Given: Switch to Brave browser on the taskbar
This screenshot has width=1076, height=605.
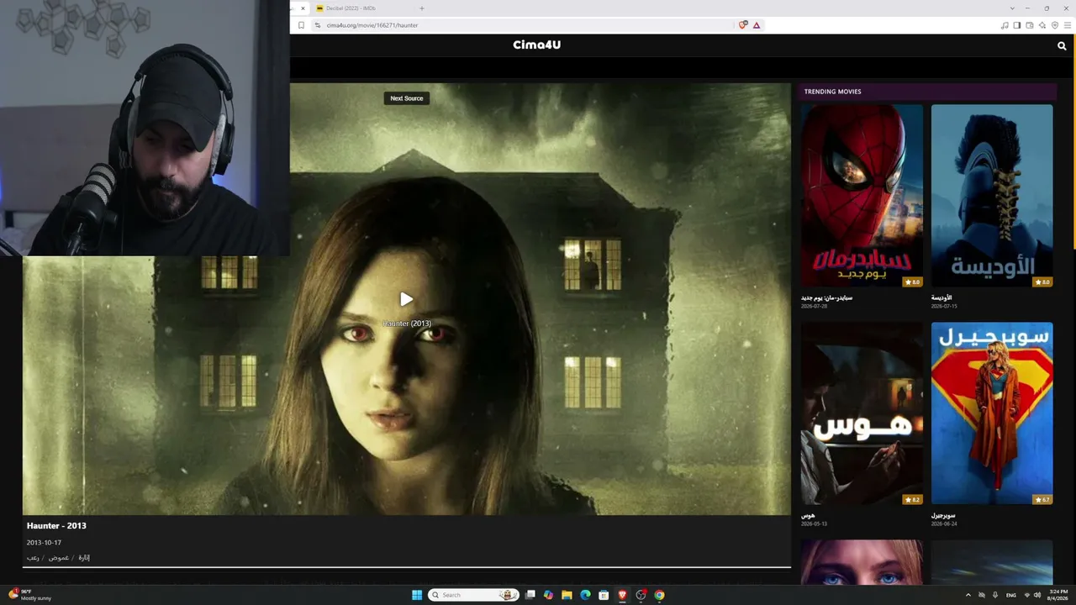Looking at the screenshot, I should pos(622,595).
